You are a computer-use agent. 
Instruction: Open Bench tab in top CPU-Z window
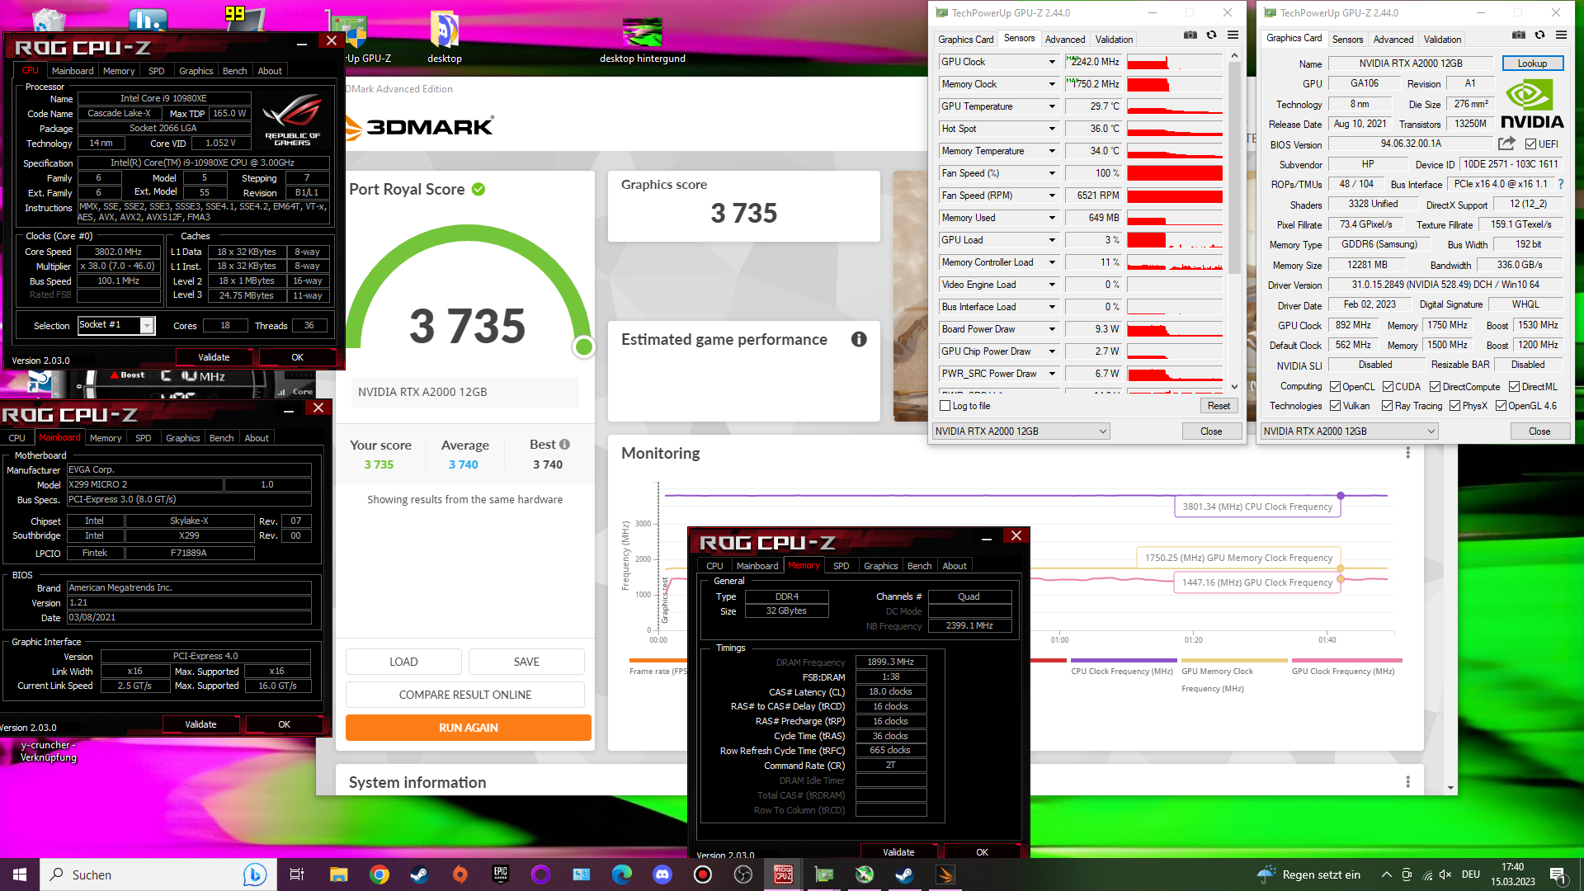[x=234, y=71]
